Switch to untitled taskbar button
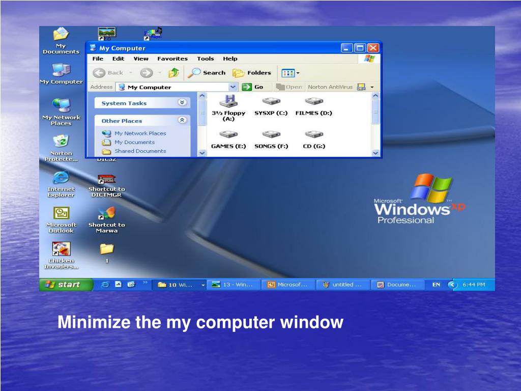Viewport: 521px width, 391px height. coord(343,285)
